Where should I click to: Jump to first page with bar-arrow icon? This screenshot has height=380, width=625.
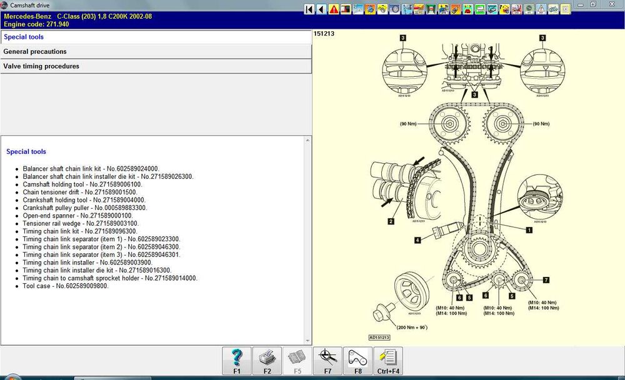coord(309,9)
